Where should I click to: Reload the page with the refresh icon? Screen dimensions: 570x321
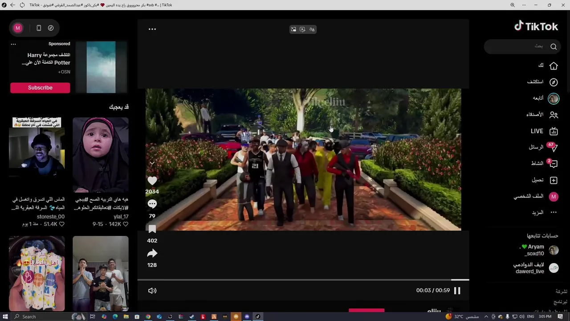(22, 5)
